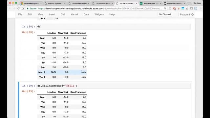Open the Kernel menu
210x118 pixels.
tap(74, 14)
